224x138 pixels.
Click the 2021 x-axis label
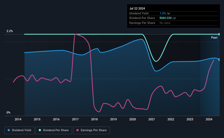[152, 119]
